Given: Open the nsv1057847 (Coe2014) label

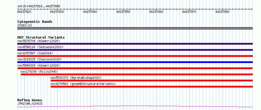Looking at the screenshot, I should coord(35,53).
